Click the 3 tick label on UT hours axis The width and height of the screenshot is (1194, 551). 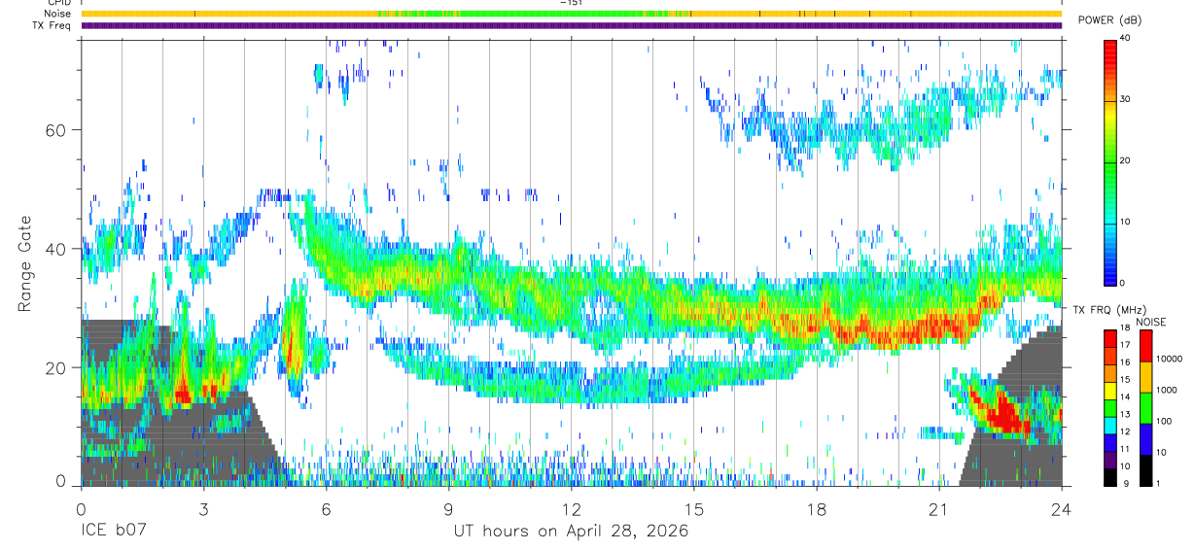click(203, 508)
